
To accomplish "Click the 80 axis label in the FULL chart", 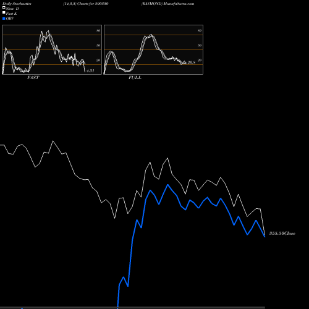I will [x=200, y=30].
